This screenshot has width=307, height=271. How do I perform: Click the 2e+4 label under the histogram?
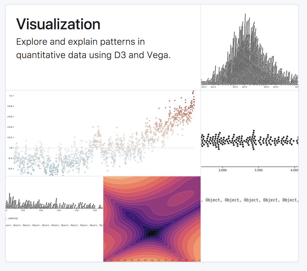244,87
